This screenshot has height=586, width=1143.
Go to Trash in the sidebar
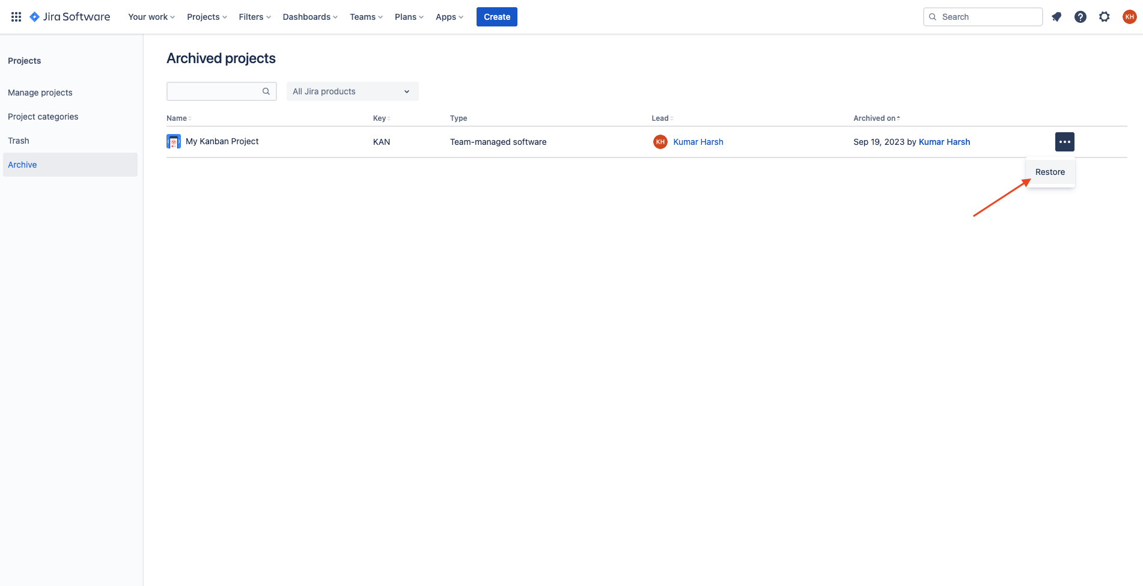click(19, 140)
